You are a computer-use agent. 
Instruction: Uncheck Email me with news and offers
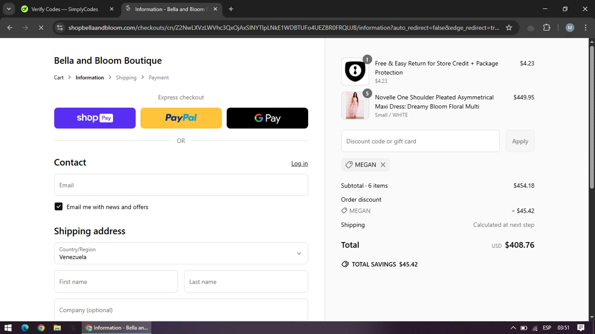point(58,206)
